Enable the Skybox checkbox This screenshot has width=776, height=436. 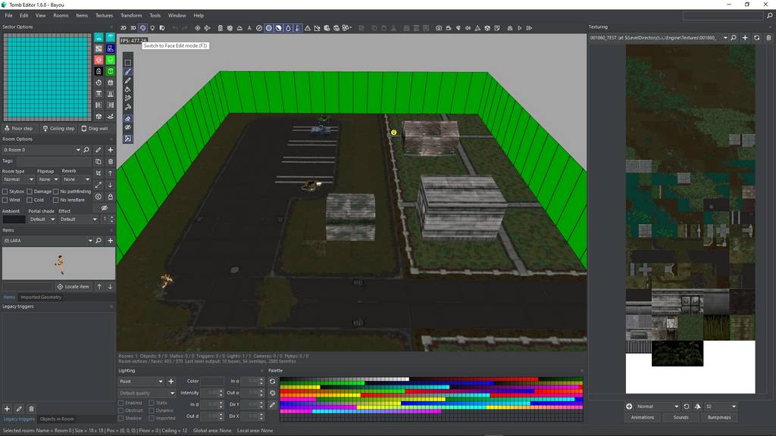6,192
